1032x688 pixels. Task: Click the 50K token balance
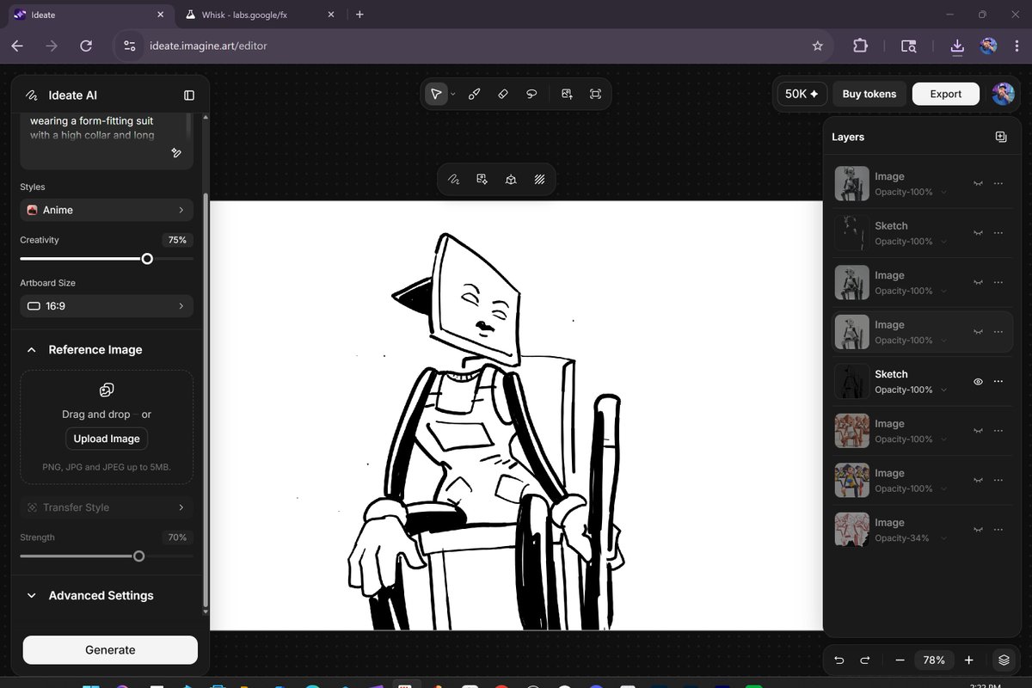[x=802, y=94]
